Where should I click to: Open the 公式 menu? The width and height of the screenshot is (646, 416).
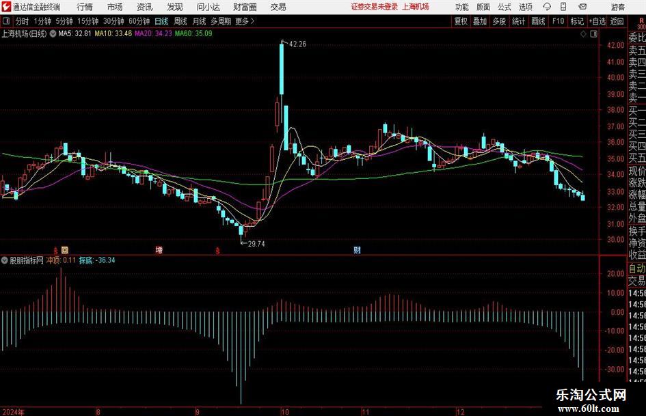click(504, 7)
